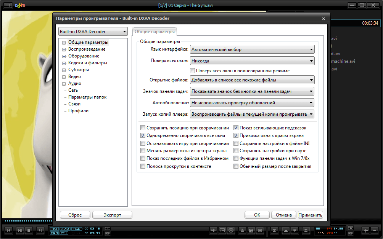Screen dimensions: 383x239
Task: Move playlist item to bottom icon
Action: click(306, 230)
